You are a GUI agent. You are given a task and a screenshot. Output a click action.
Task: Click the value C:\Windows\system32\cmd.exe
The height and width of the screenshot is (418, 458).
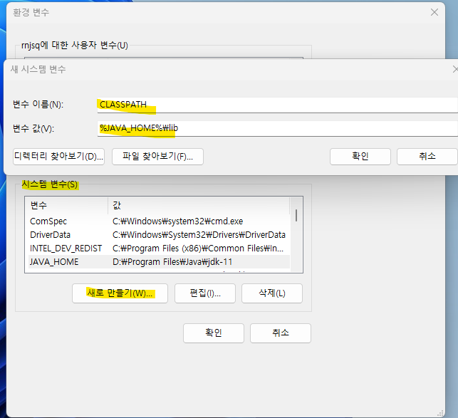(x=177, y=221)
